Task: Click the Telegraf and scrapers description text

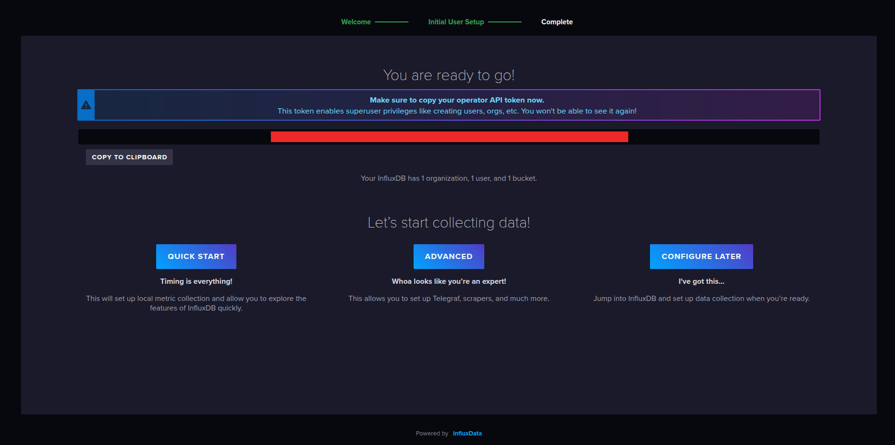Action: pyautogui.click(x=448, y=299)
